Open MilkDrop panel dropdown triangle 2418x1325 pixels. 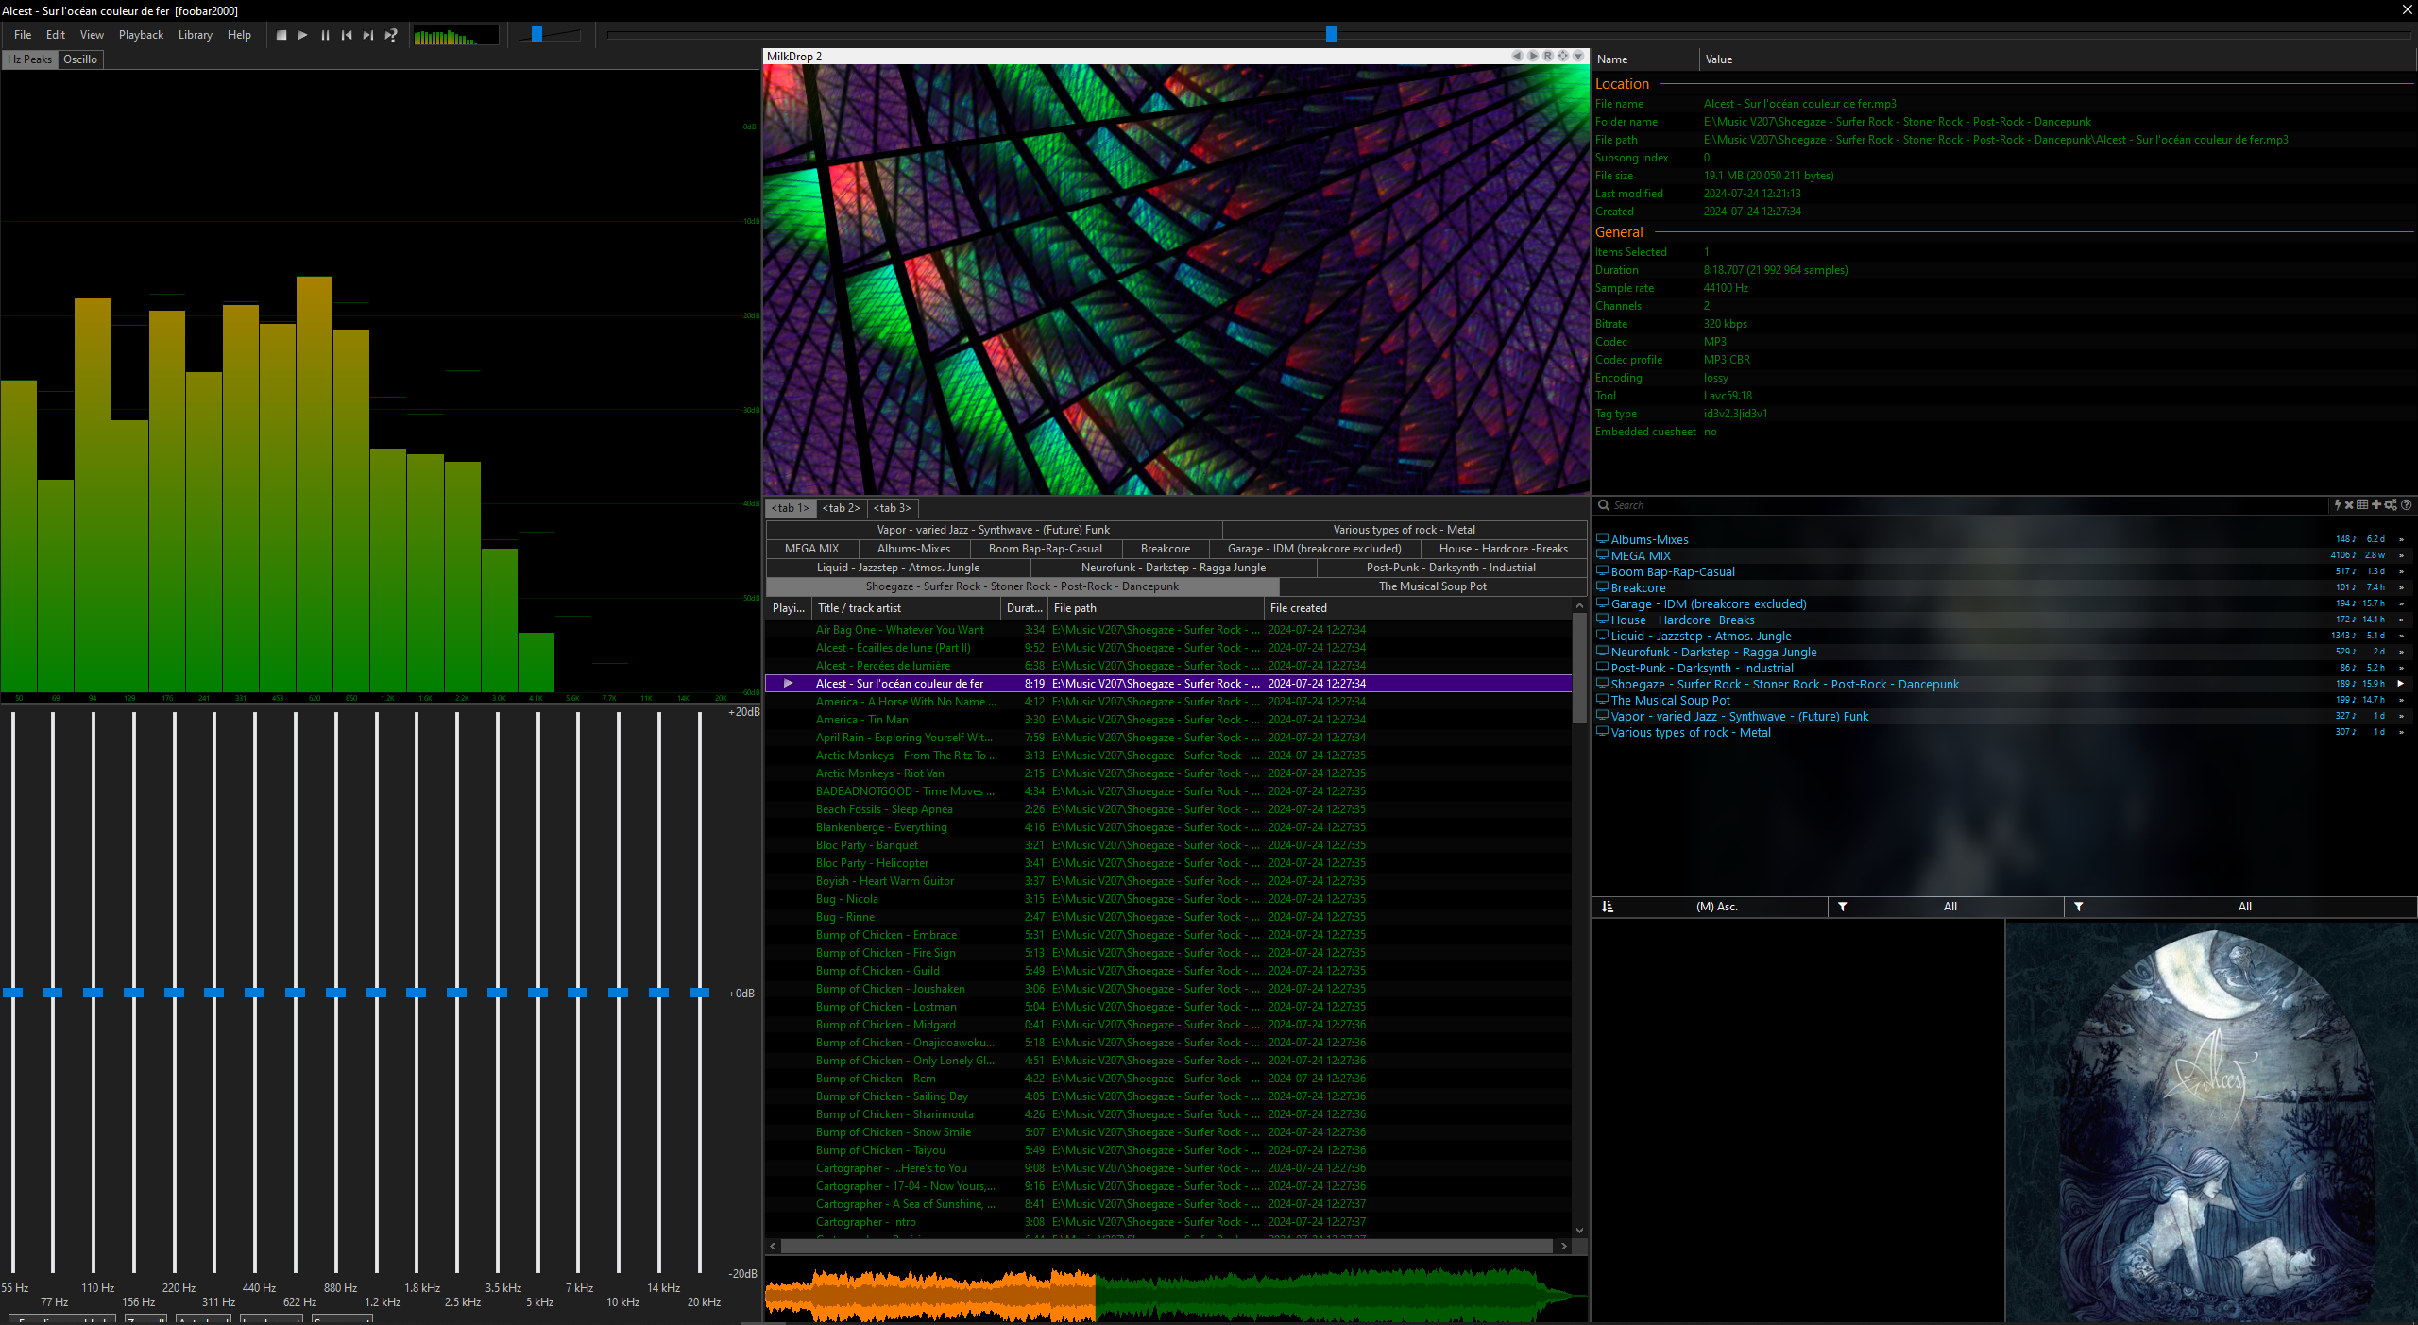tap(1578, 56)
